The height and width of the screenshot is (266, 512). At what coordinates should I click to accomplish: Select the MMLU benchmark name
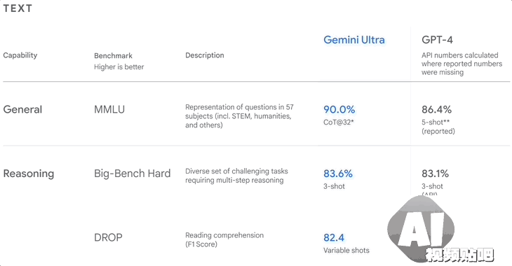[x=109, y=109]
